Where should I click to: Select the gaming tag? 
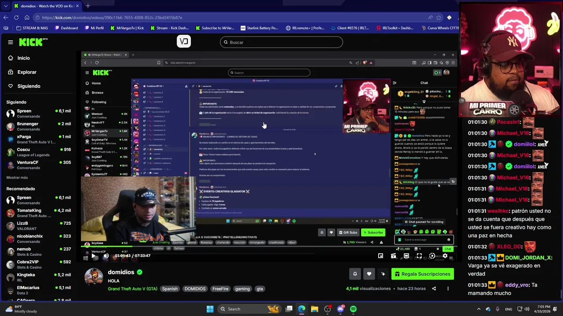[x=242, y=289]
